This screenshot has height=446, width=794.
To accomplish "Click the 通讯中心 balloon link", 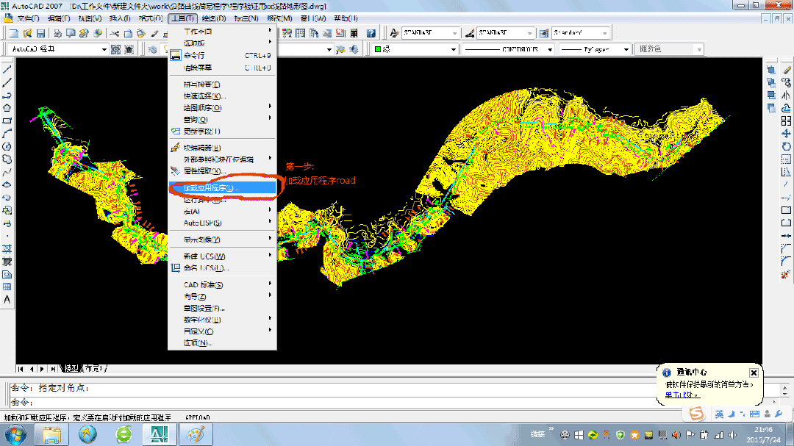I will coord(682,395).
